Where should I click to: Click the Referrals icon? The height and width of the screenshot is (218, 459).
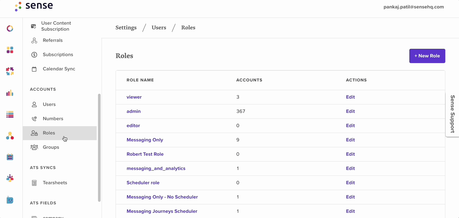point(34,41)
